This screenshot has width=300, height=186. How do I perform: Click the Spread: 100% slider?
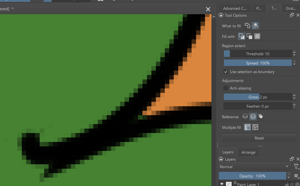tap(258, 63)
